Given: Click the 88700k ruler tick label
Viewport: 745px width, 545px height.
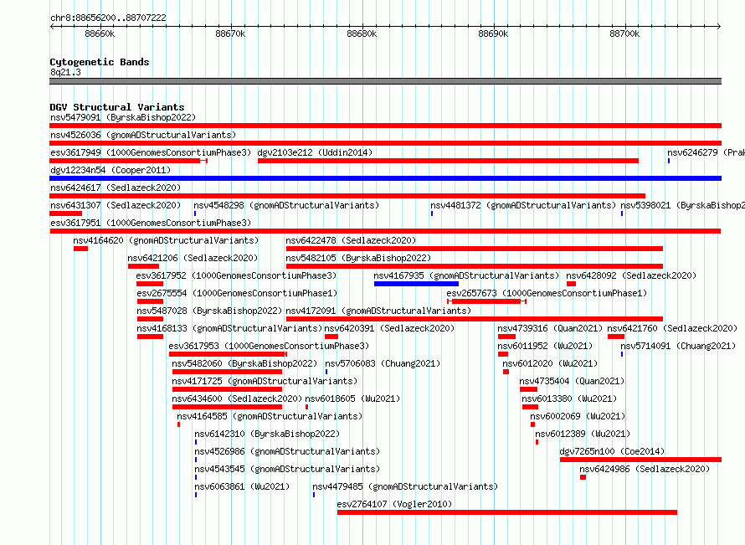Looking at the screenshot, I should click(624, 33).
